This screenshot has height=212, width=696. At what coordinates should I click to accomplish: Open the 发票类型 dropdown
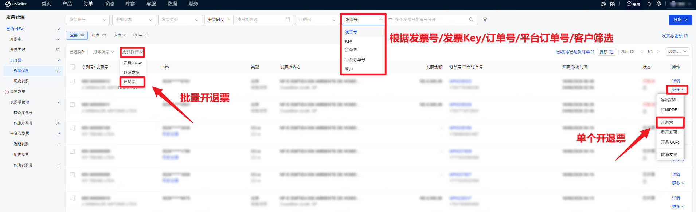tap(180, 20)
